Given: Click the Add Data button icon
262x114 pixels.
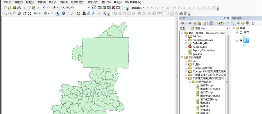Looking at the screenshot, I should [54, 8].
